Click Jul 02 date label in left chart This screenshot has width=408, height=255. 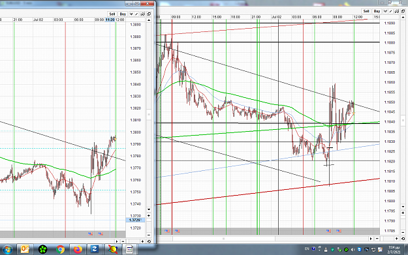click(38, 20)
